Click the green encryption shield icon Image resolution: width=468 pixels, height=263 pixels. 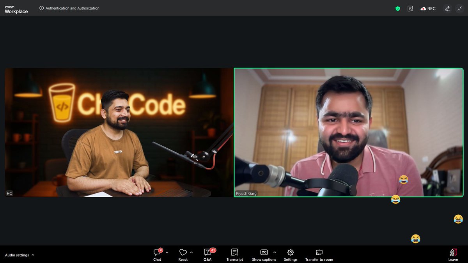pyautogui.click(x=397, y=8)
